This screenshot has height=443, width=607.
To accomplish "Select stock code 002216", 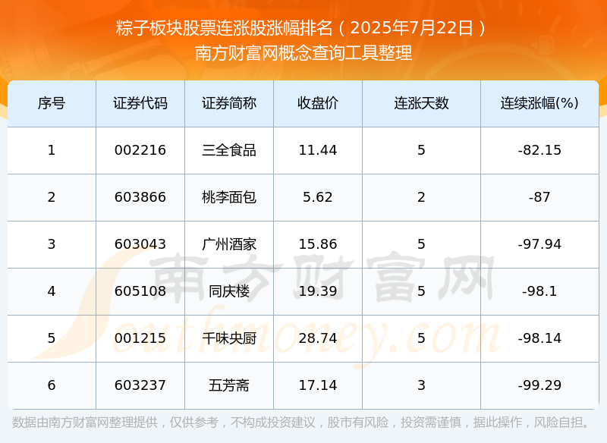I will click(140, 150).
